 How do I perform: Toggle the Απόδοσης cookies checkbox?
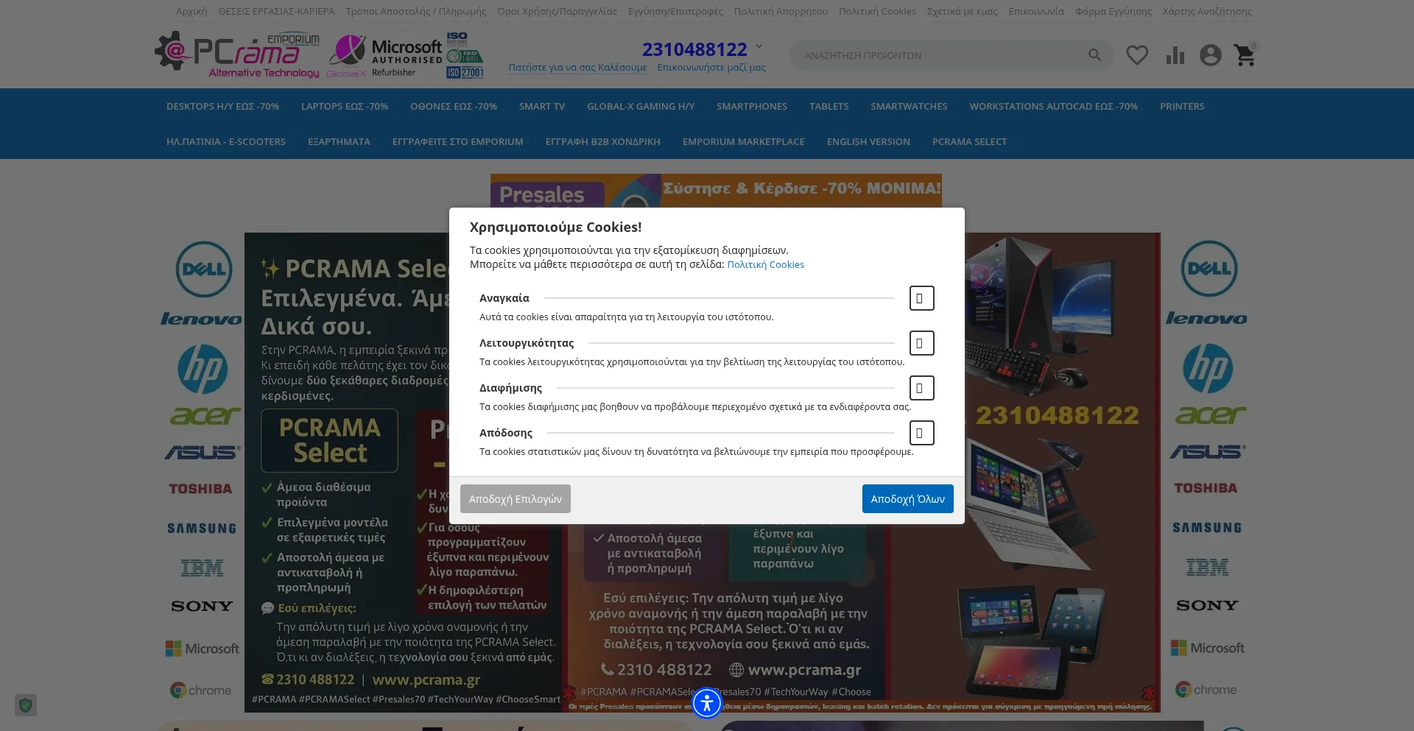pyautogui.click(x=921, y=433)
